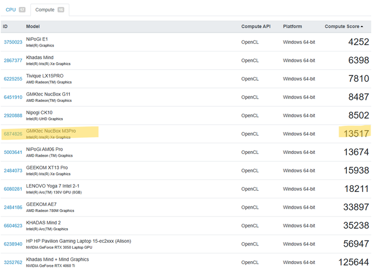Image resolution: width=375 pixels, height=271 pixels.
Task: Click the score 15938
Action: 356,171
